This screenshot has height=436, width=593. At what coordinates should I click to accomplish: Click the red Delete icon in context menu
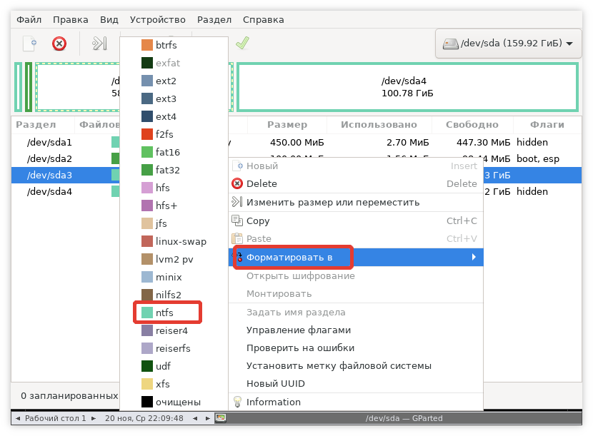point(237,184)
